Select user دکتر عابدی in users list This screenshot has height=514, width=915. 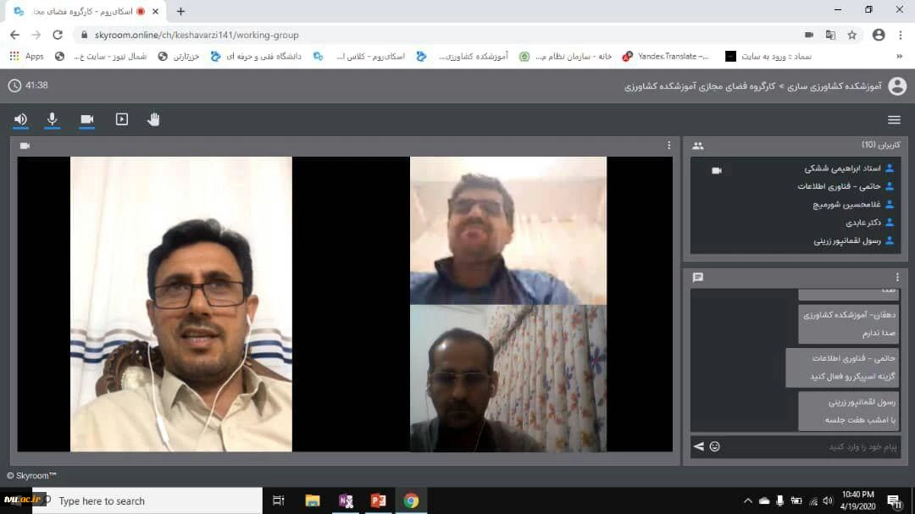pyautogui.click(x=864, y=223)
